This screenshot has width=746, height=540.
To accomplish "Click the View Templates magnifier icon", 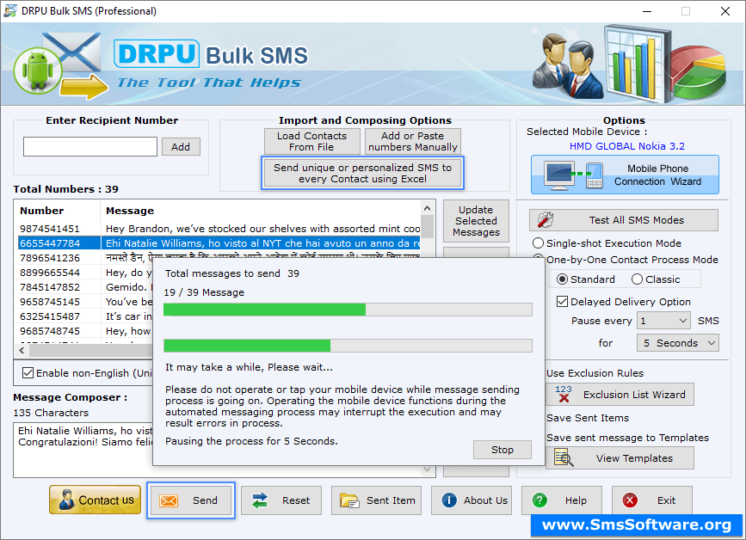I will pos(564,457).
